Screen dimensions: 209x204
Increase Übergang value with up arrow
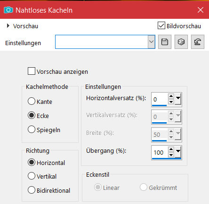point(171,149)
